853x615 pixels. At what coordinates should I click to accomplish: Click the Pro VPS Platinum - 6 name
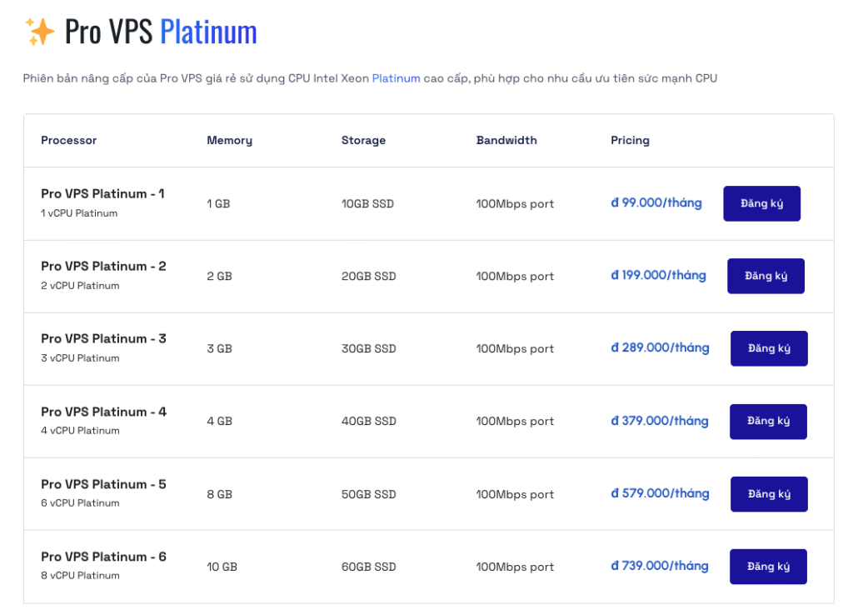[x=103, y=557]
